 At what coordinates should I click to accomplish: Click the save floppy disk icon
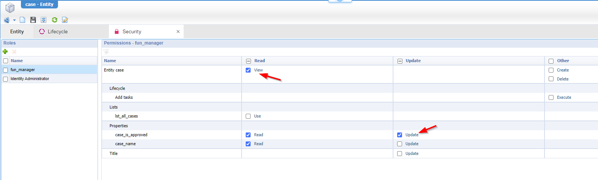(x=33, y=20)
